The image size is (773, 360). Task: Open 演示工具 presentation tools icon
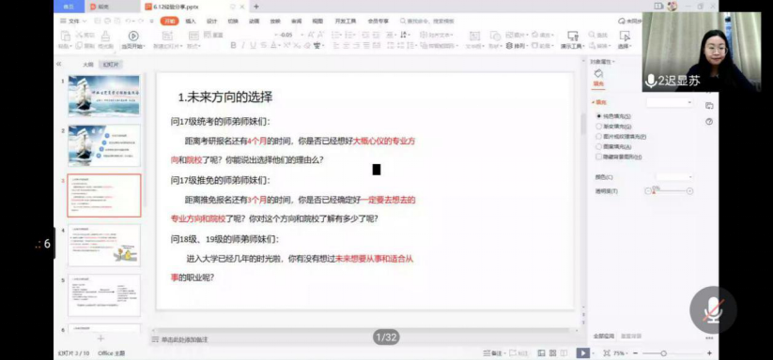(572, 36)
